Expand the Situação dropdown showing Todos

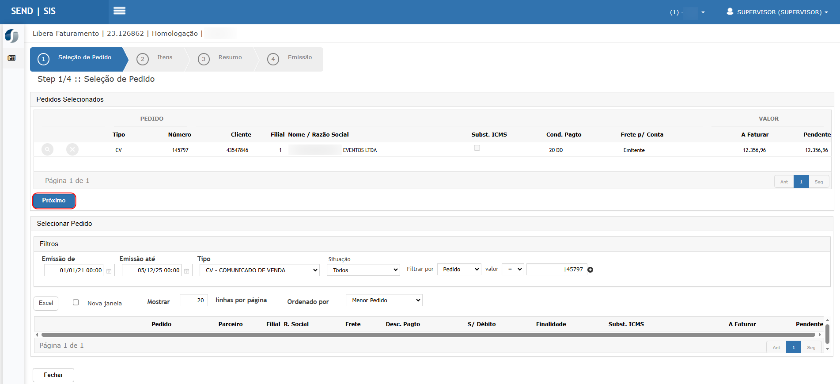pyautogui.click(x=363, y=270)
